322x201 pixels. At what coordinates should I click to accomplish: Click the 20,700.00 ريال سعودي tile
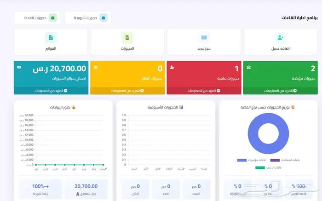click(86, 190)
